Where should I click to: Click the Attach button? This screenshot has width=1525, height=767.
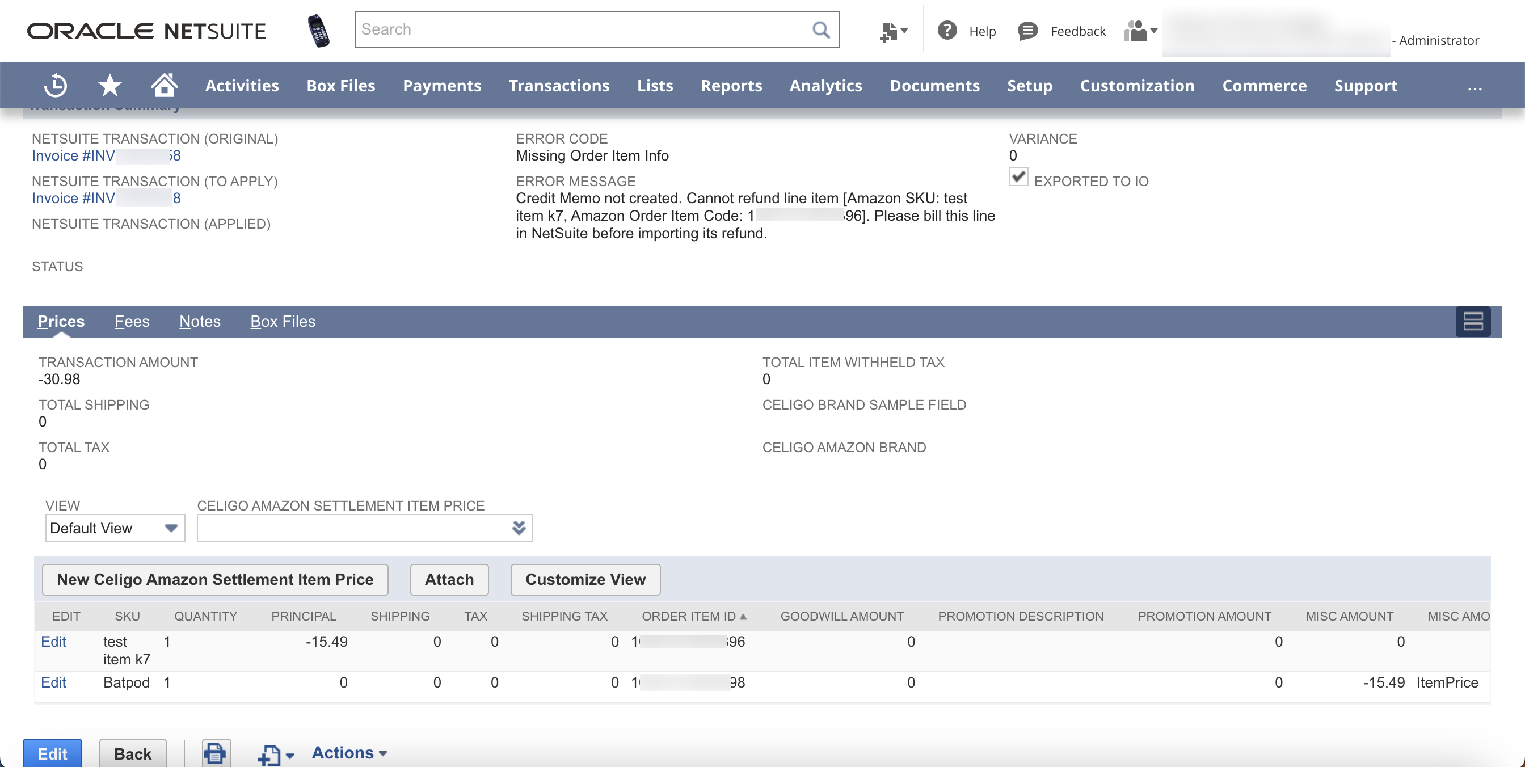click(x=449, y=579)
